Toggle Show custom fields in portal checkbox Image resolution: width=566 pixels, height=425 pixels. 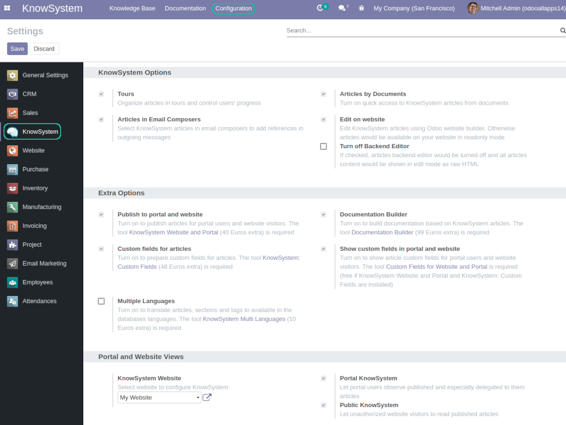(324, 249)
